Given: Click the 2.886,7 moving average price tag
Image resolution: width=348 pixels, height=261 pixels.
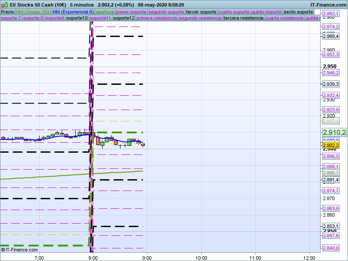Looking at the screenshot, I should (331, 173).
